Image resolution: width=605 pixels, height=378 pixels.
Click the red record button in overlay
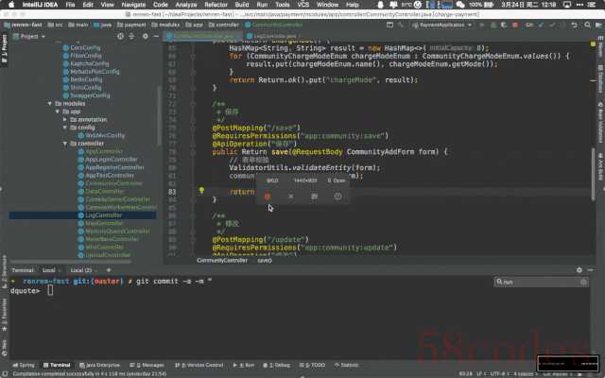pyautogui.click(x=268, y=197)
